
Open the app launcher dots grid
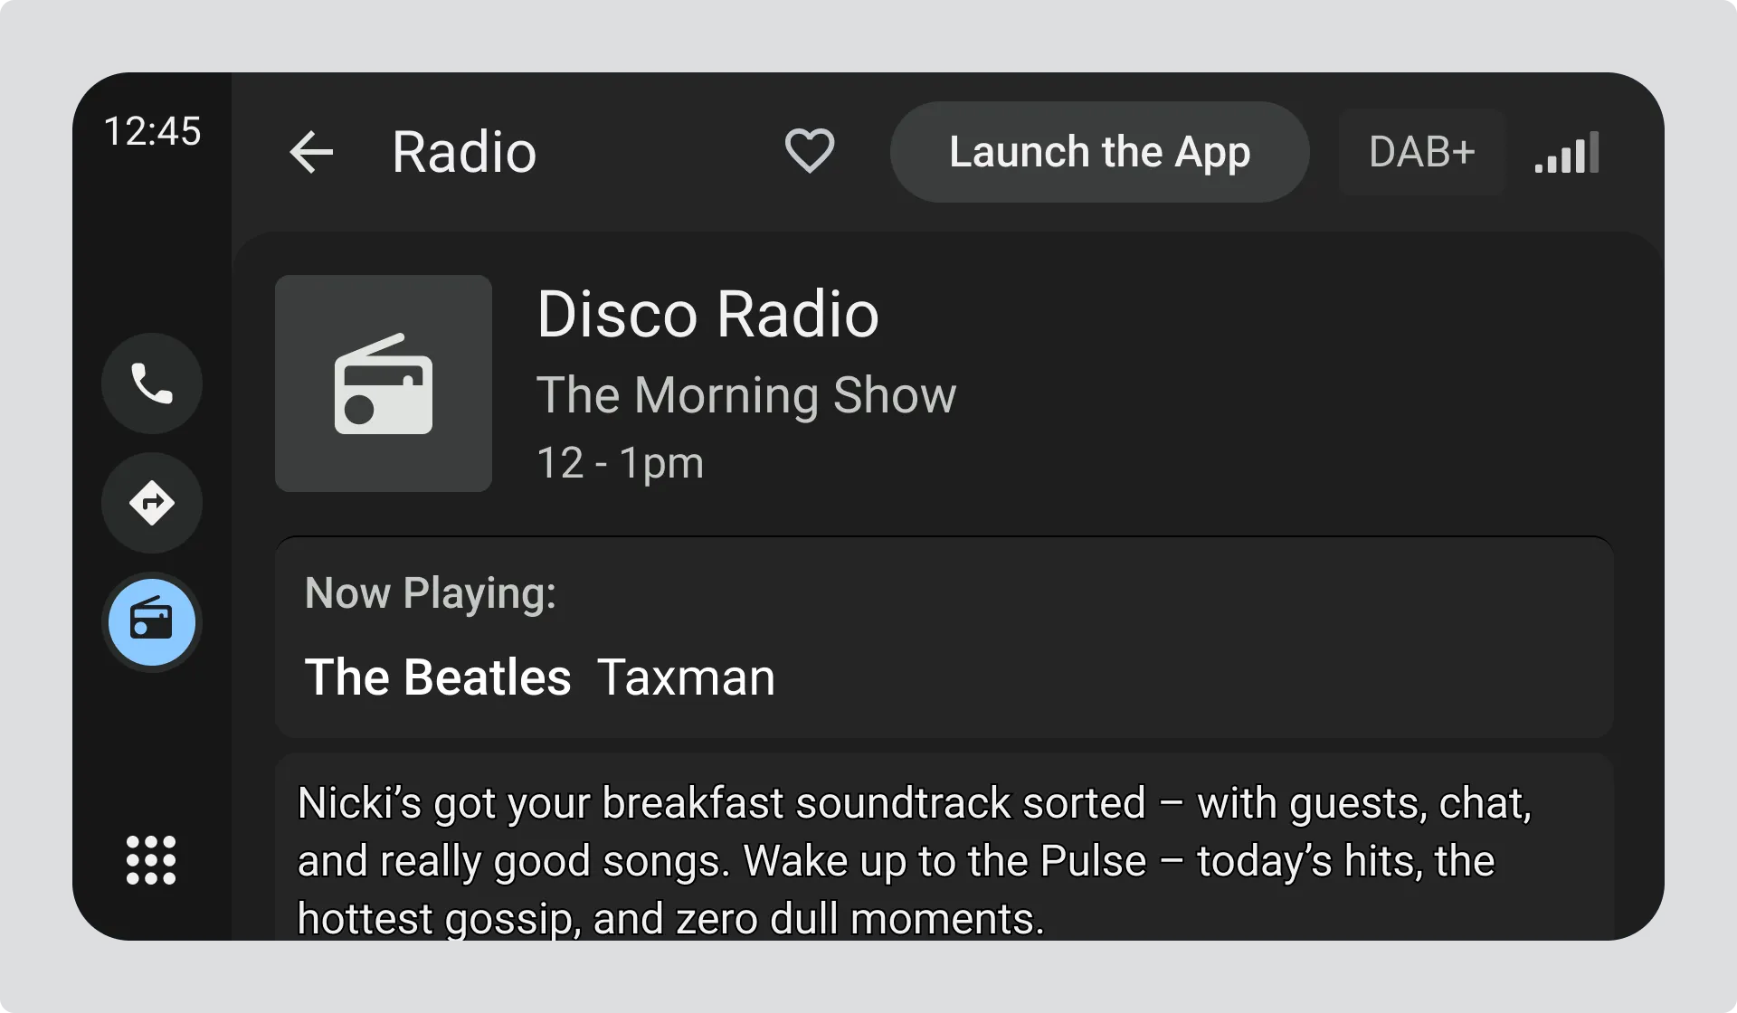click(151, 859)
